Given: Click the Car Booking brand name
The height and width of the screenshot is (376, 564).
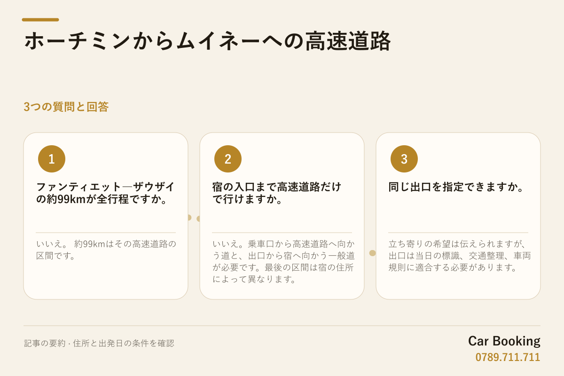Looking at the screenshot, I should [504, 341].
